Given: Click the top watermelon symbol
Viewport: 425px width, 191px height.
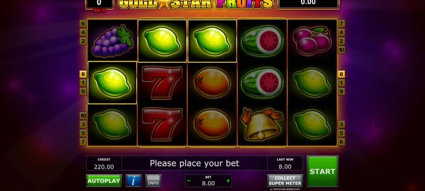Looking at the screenshot, I should [262, 41].
